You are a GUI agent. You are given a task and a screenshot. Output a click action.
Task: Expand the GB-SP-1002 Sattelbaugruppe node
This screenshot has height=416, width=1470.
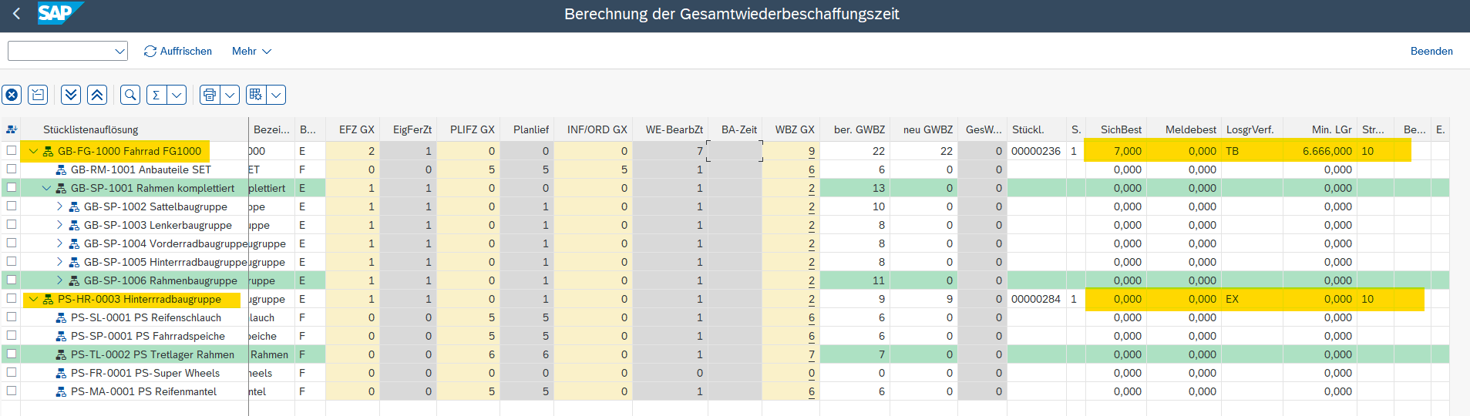[59, 206]
